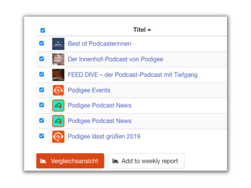Open Der Innenhof-Podcast von Podigee link
This screenshot has width=251, height=188.
pyautogui.click(x=115, y=59)
